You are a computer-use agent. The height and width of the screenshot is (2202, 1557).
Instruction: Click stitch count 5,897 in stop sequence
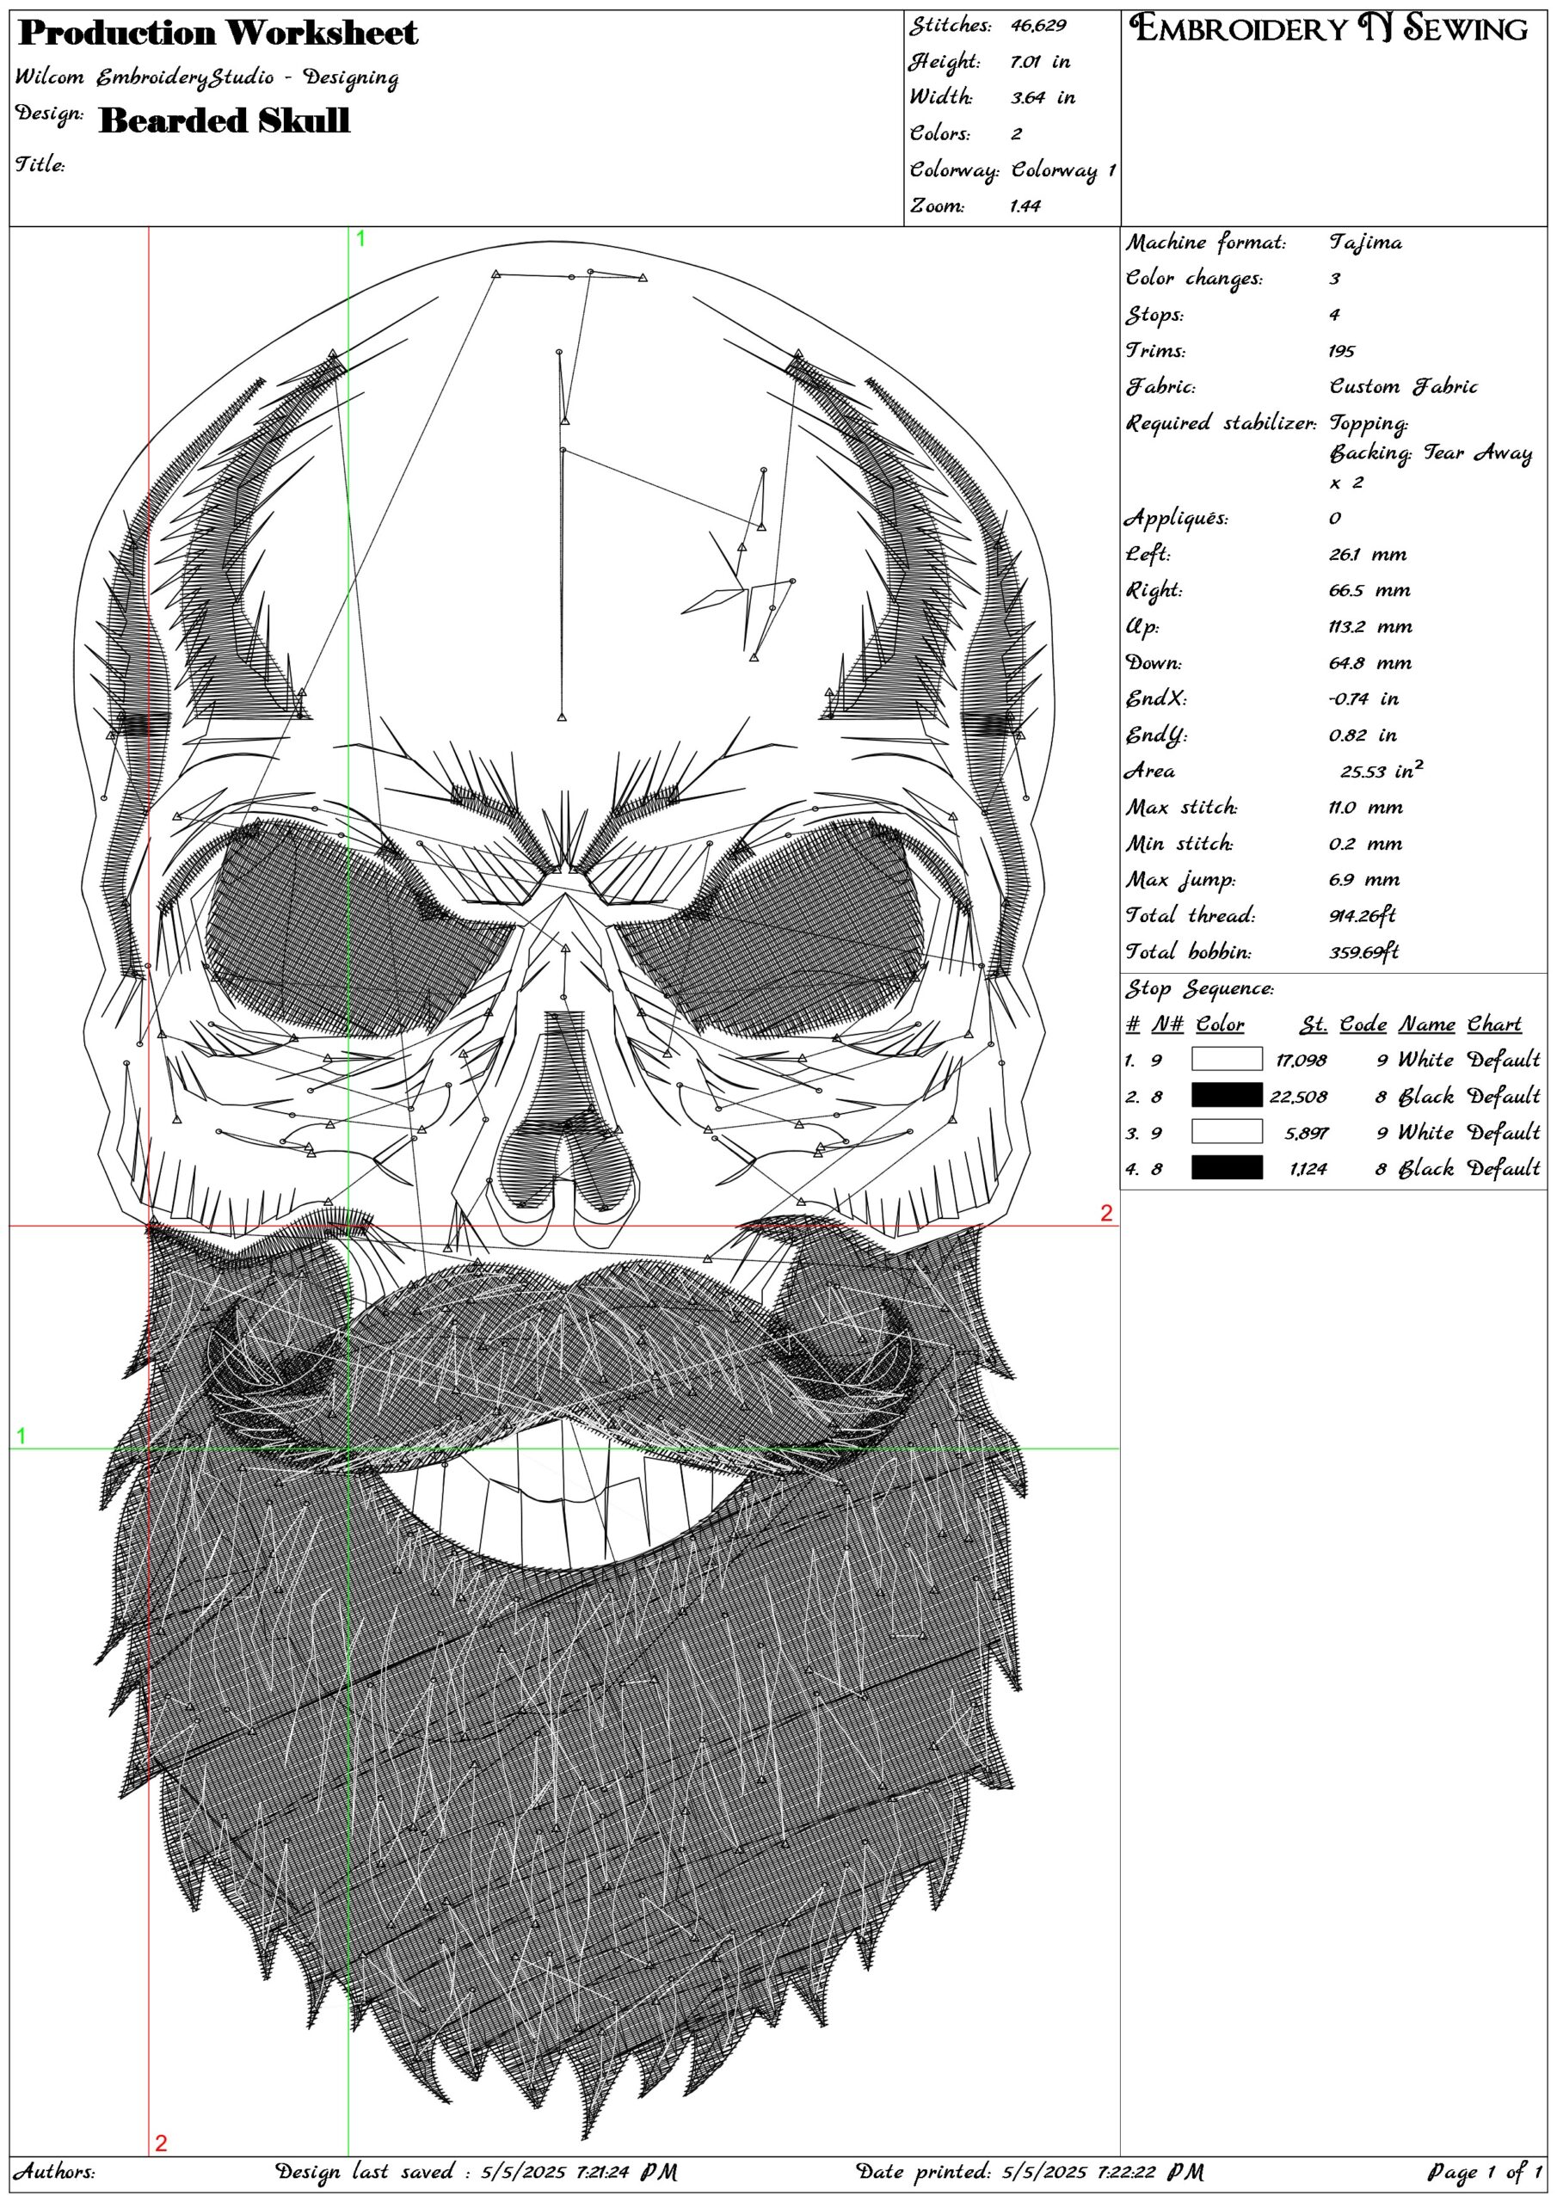1307,1133
